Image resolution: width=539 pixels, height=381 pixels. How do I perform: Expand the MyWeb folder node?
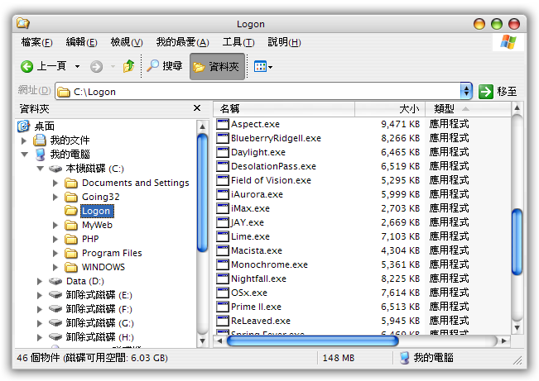coord(55,225)
